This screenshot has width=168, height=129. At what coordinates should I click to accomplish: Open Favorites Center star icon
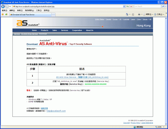pos(3,14)
